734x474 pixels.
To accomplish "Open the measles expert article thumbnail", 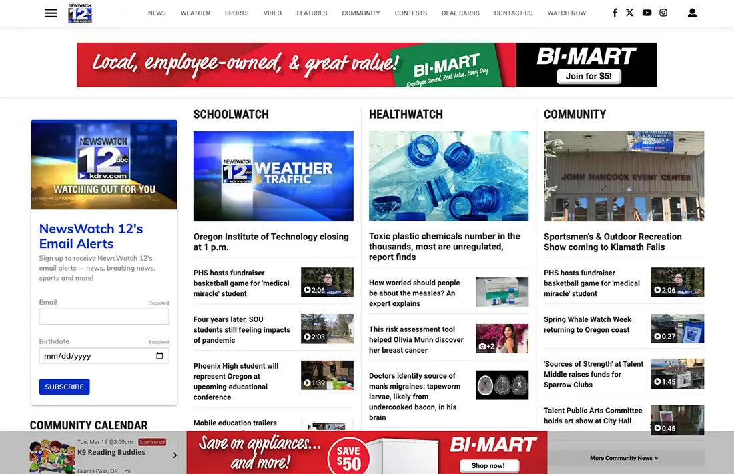I will click(502, 292).
